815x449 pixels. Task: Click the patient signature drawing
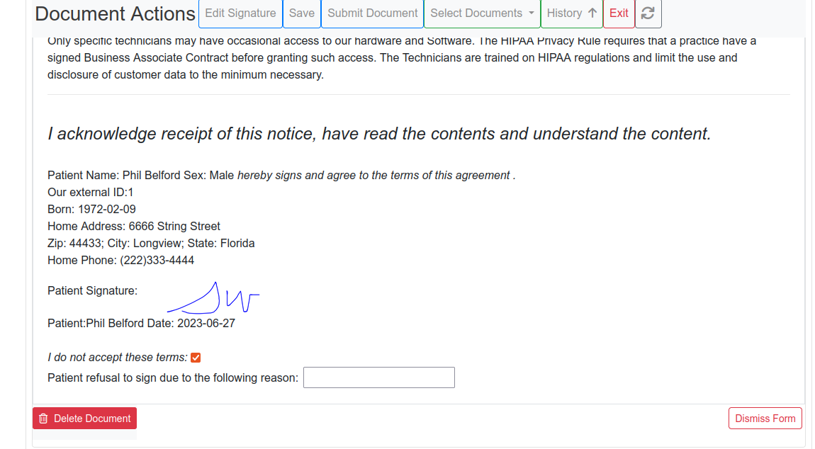pyautogui.click(x=213, y=297)
